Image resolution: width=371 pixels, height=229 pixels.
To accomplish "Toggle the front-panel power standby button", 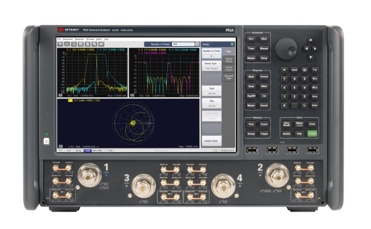I will coord(46,142).
